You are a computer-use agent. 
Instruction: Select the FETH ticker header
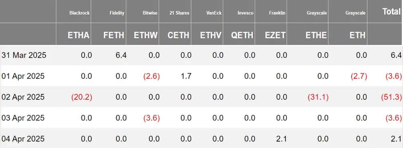[114, 35]
